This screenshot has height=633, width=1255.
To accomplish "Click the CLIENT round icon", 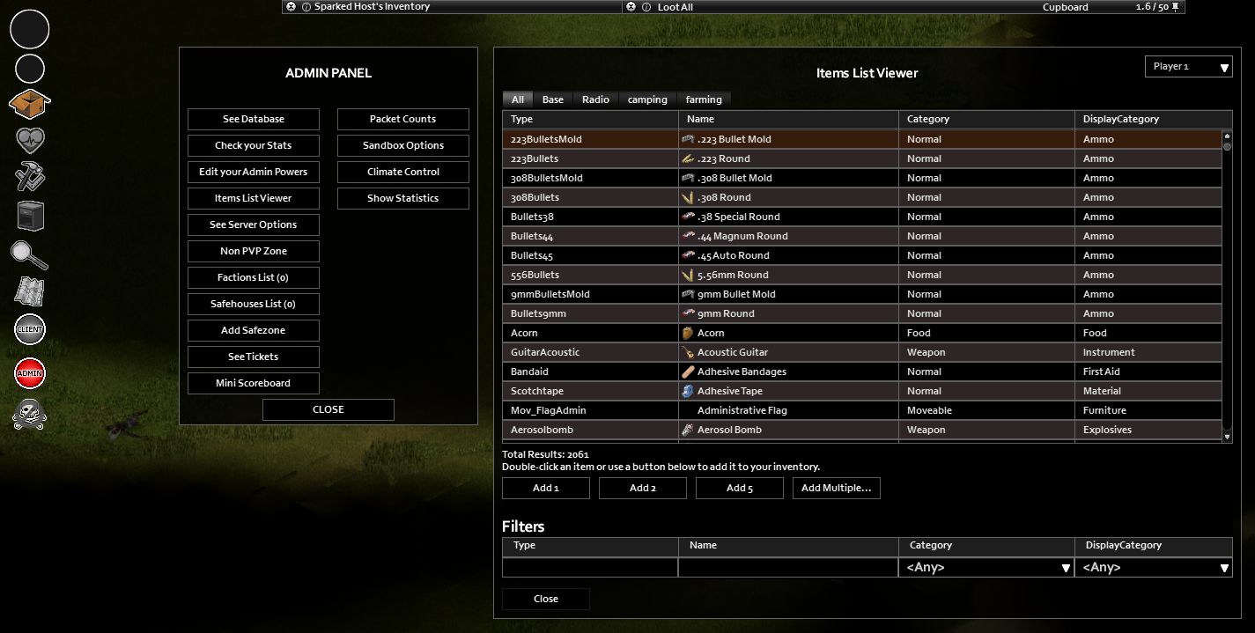I will [30, 329].
